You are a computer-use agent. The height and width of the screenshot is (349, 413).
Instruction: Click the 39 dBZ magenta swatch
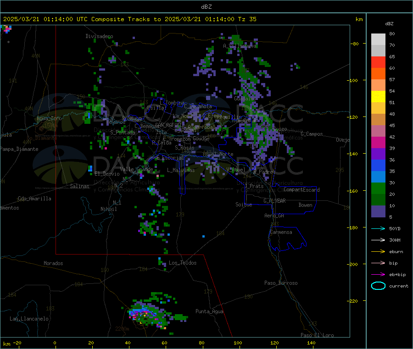(x=378, y=142)
